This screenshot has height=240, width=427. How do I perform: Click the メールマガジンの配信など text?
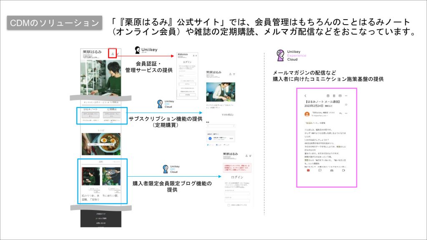point(304,72)
